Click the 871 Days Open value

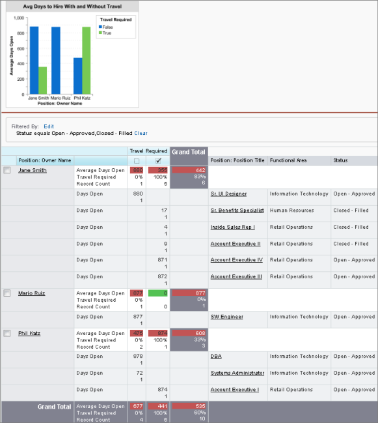click(x=163, y=260)
